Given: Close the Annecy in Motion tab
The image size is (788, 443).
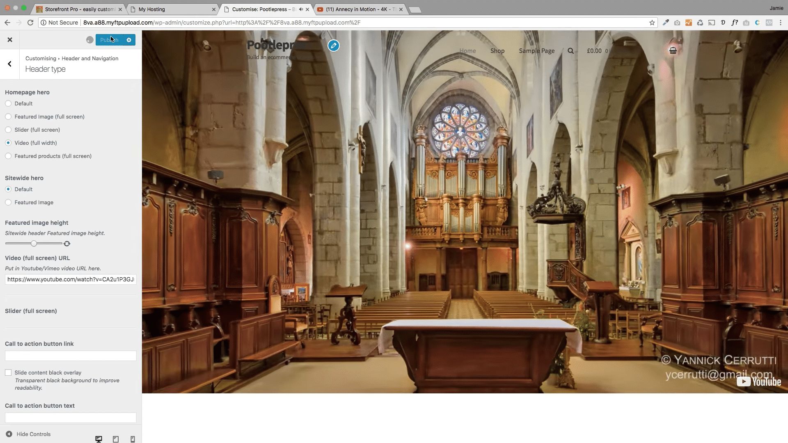Looking at the screenshot, I should [x=401, y=9].
